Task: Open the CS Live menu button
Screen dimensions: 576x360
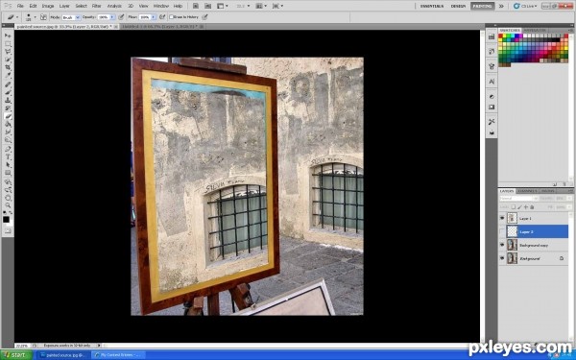Action: pos(525,6)
